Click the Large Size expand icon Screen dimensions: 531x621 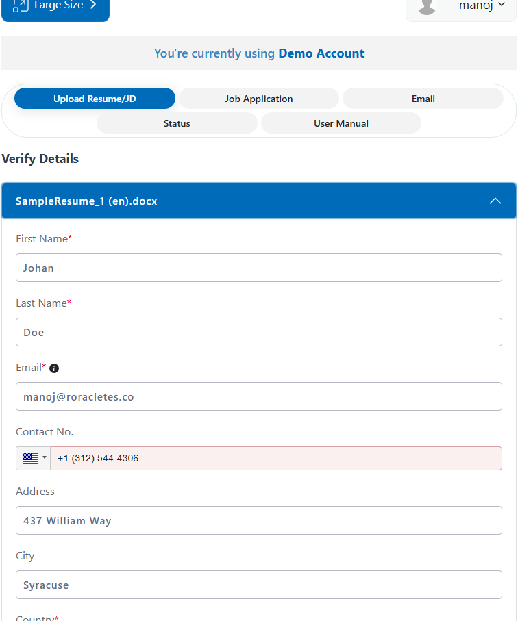(x=20, y=5)
